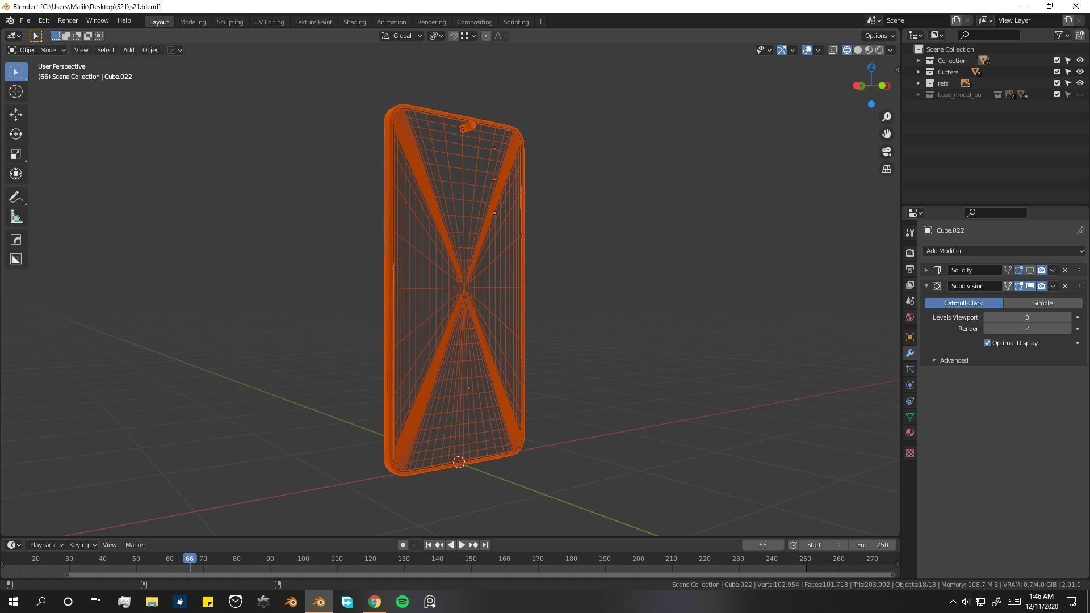This screenshot has width=1090, height=613.
Task: Select the Simple subdivision type
Action: tap(1042, 303)
